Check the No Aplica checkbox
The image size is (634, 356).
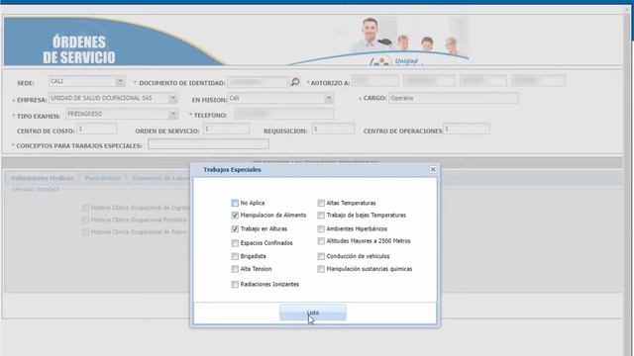tap(235, 203)
